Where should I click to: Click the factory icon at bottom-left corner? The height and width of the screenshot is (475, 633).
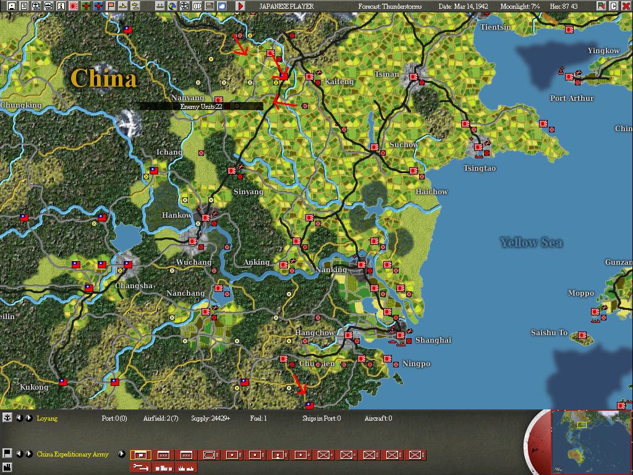point(7,468)
